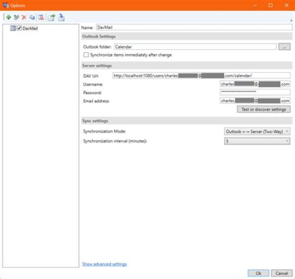This screenshot has width=295, height=279.
Task: Add multiple profiles toolbar icon
Action: [x=16, y=18]
